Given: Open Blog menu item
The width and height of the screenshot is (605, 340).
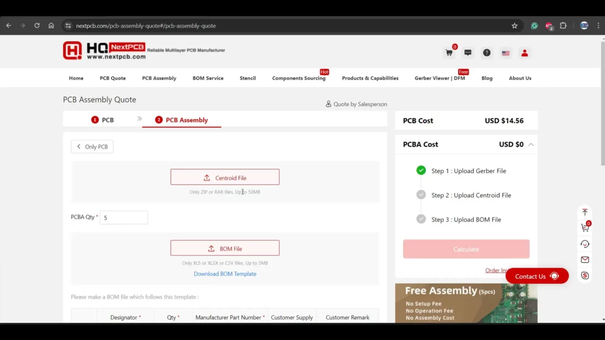Looking at the screenshot, I should coord(487,78).
